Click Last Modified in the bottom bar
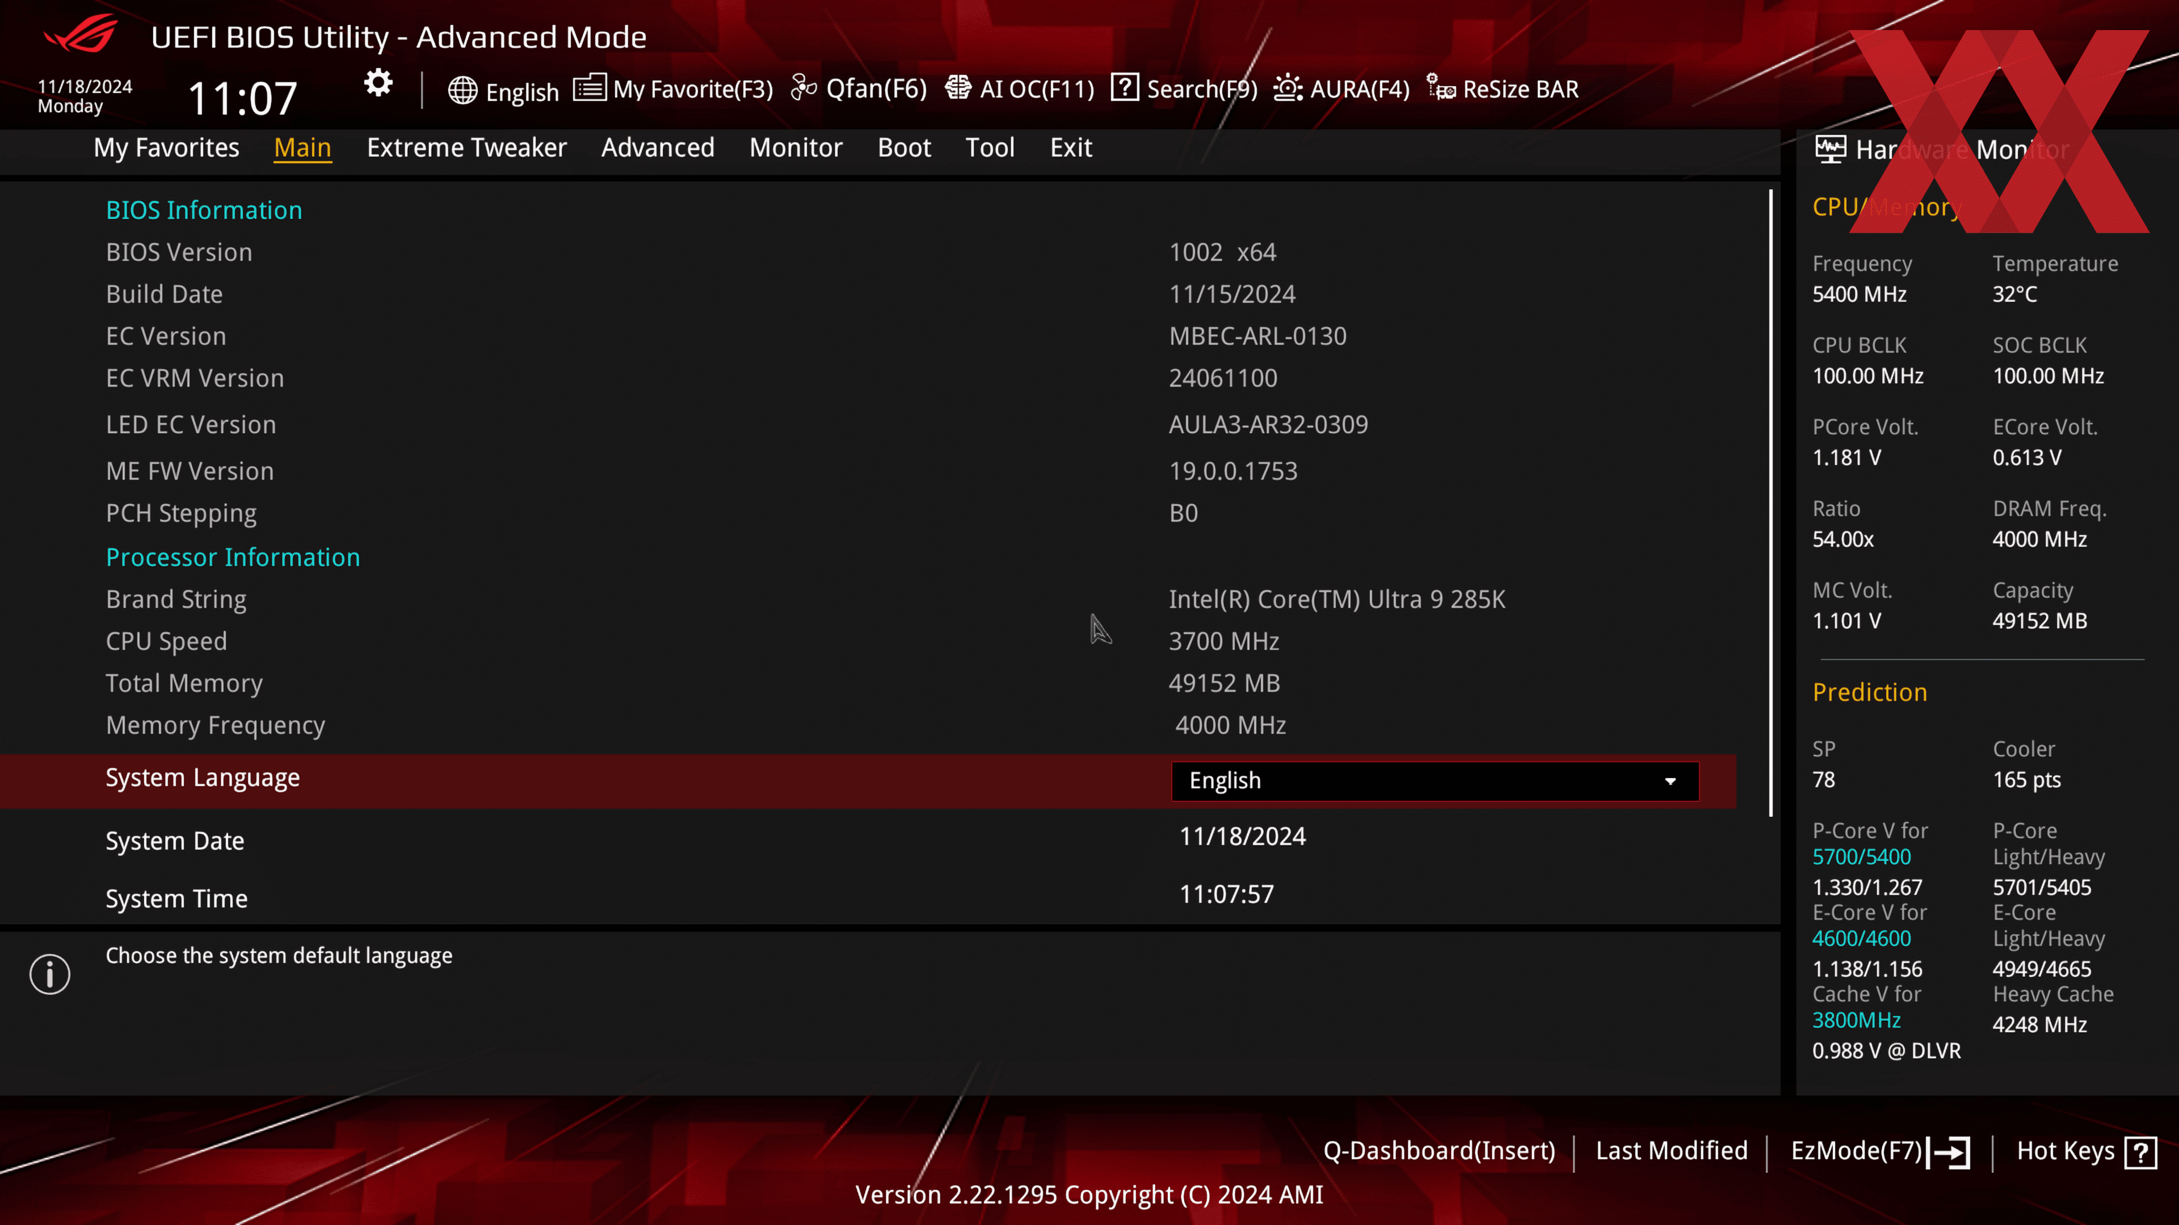Image resolution: width=2179 pixels, height=1225 pixels. point(1671,1151)
